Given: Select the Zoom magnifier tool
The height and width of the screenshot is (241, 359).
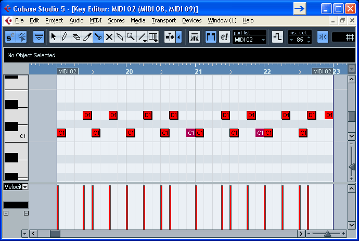Looking at the screenshot, I should 131,36.
